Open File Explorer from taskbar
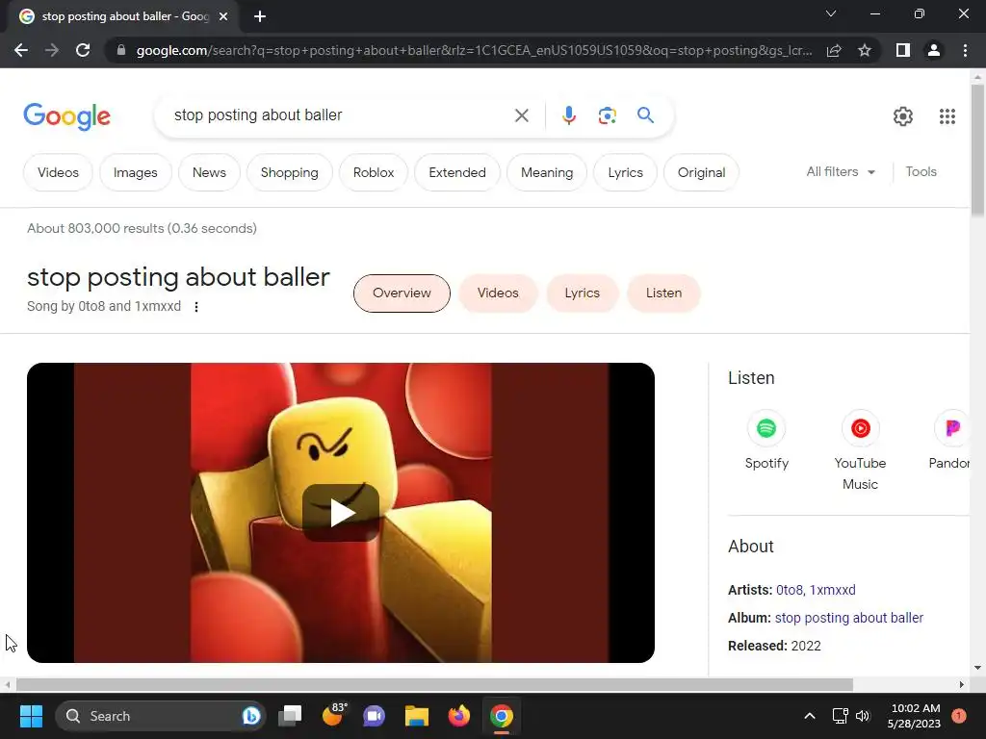 [x=416, y=716]
